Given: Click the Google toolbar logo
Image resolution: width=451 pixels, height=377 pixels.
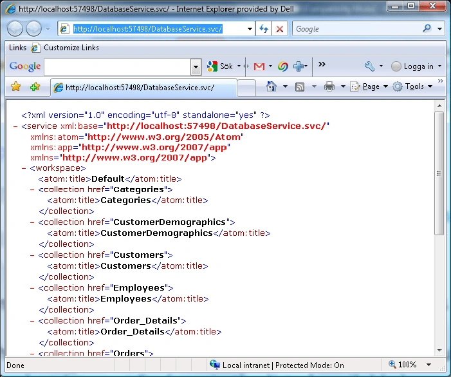Looking at the screenshot, I should tap(25, 66).
